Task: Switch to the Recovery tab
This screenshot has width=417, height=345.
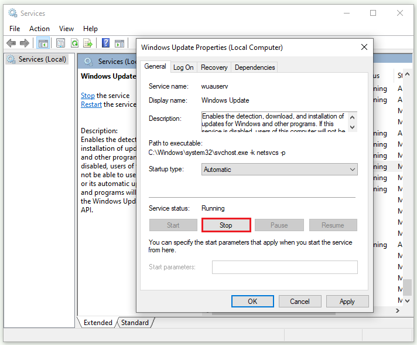Action: click(x=214, y=67)
